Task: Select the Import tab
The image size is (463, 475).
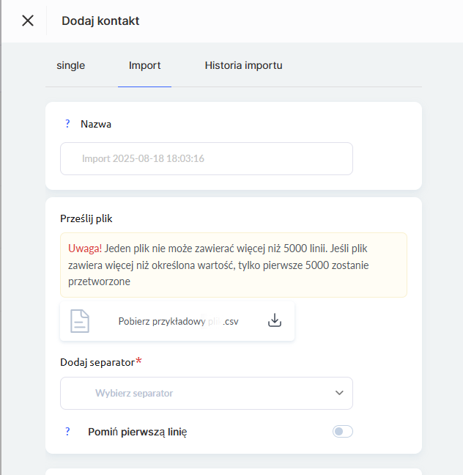Action: [144, 65]
